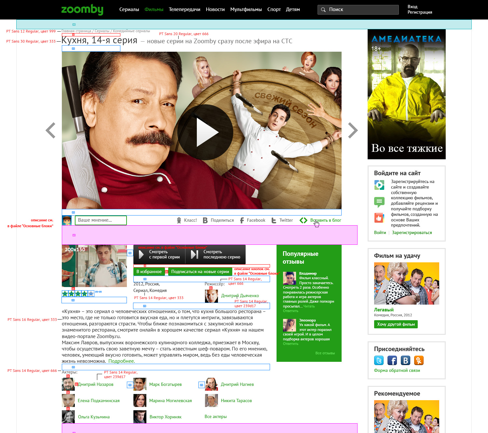The width and height of the screenshot is (488, 433).
Task: Play the Кухня video with center button
Action: 205,132
